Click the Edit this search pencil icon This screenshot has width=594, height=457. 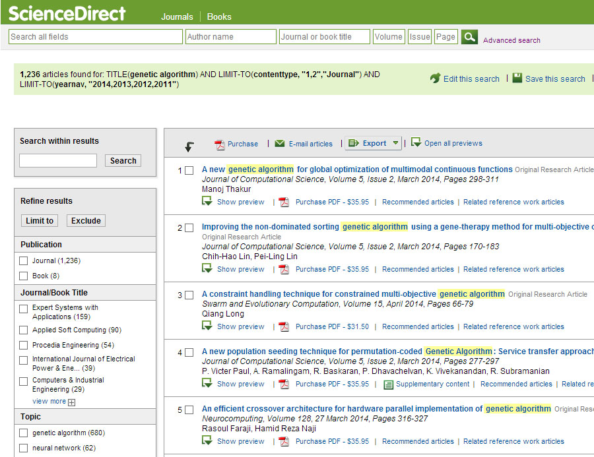click(x=435, y=78)
